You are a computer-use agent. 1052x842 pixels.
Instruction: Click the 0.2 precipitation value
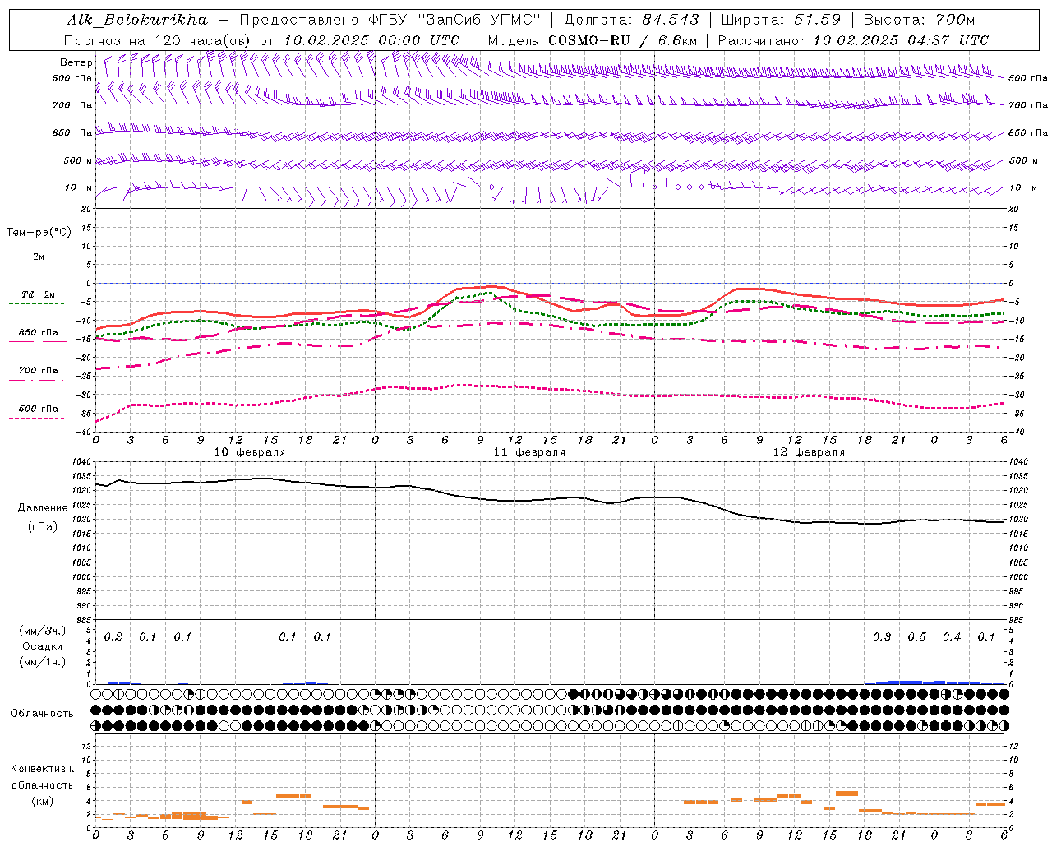113,637
